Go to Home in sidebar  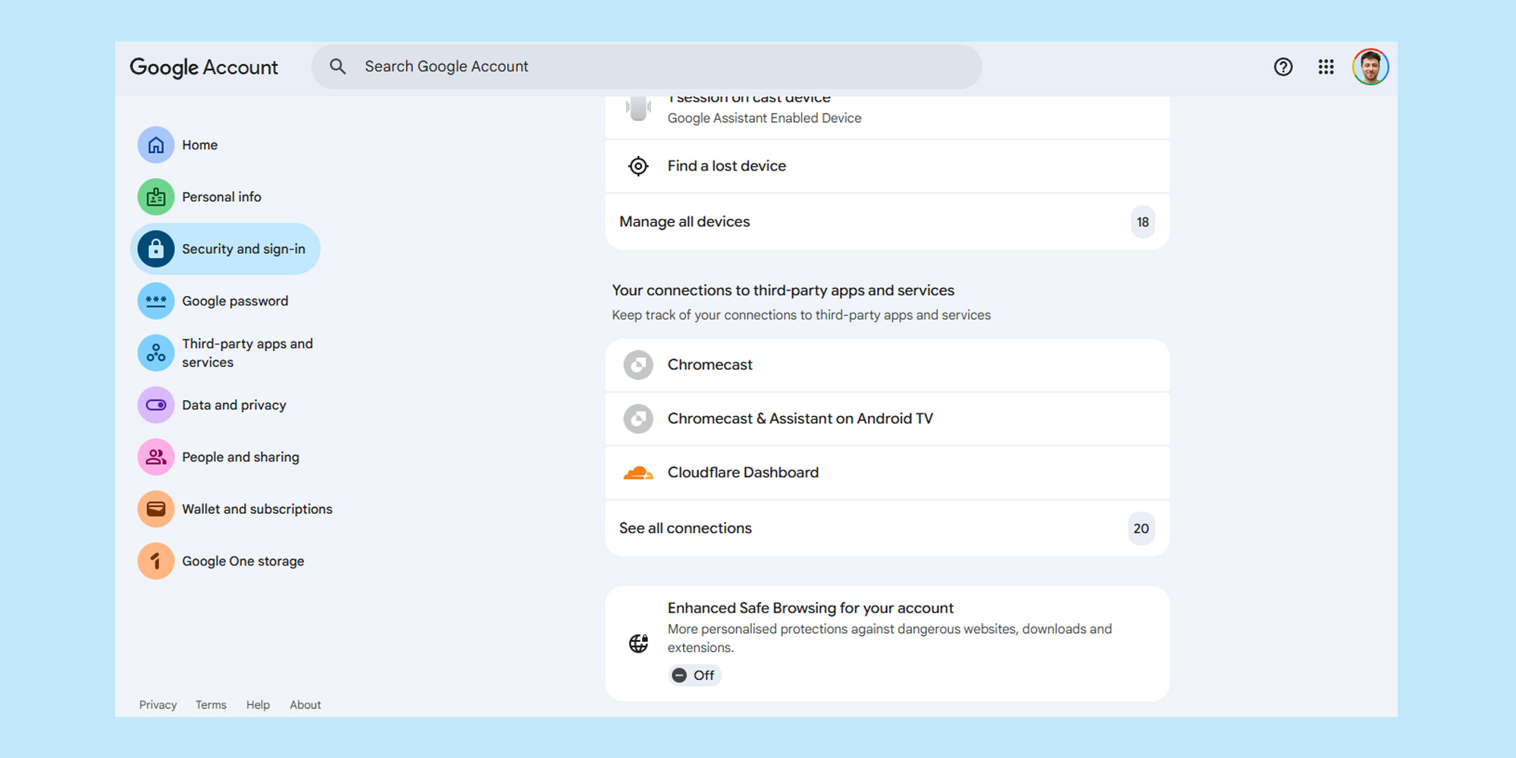199,145
